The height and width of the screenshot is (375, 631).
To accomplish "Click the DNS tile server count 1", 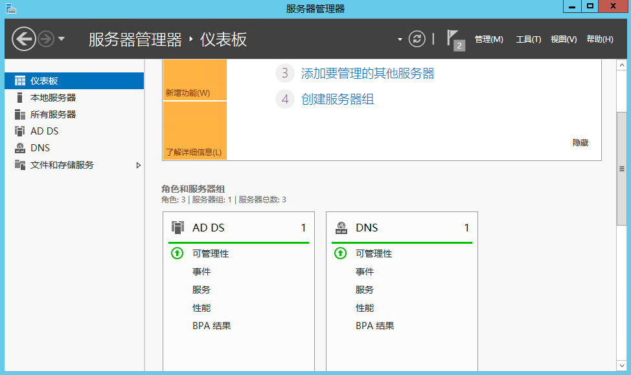I will [x=466, y=228].
